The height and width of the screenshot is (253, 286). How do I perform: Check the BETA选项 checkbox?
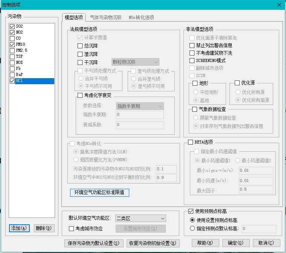point(190,142)
